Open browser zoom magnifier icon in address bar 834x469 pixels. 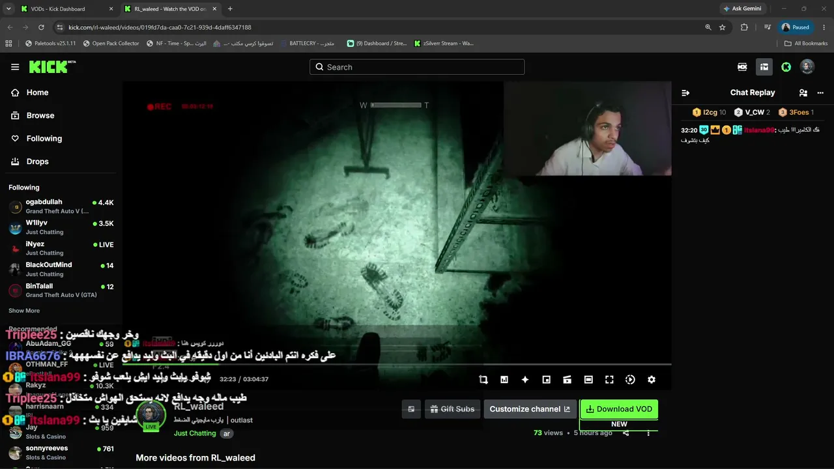pyautogui.click(x=708, y=27)
